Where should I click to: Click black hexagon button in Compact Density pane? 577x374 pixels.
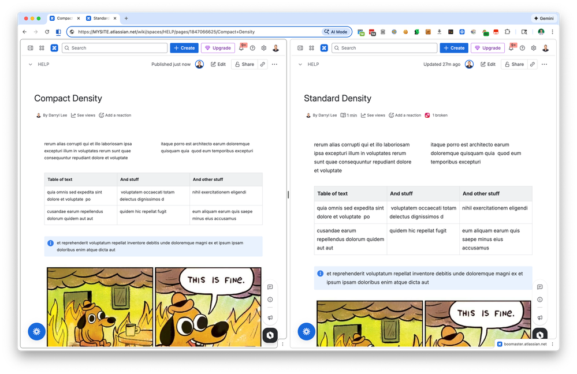(270, 335)
